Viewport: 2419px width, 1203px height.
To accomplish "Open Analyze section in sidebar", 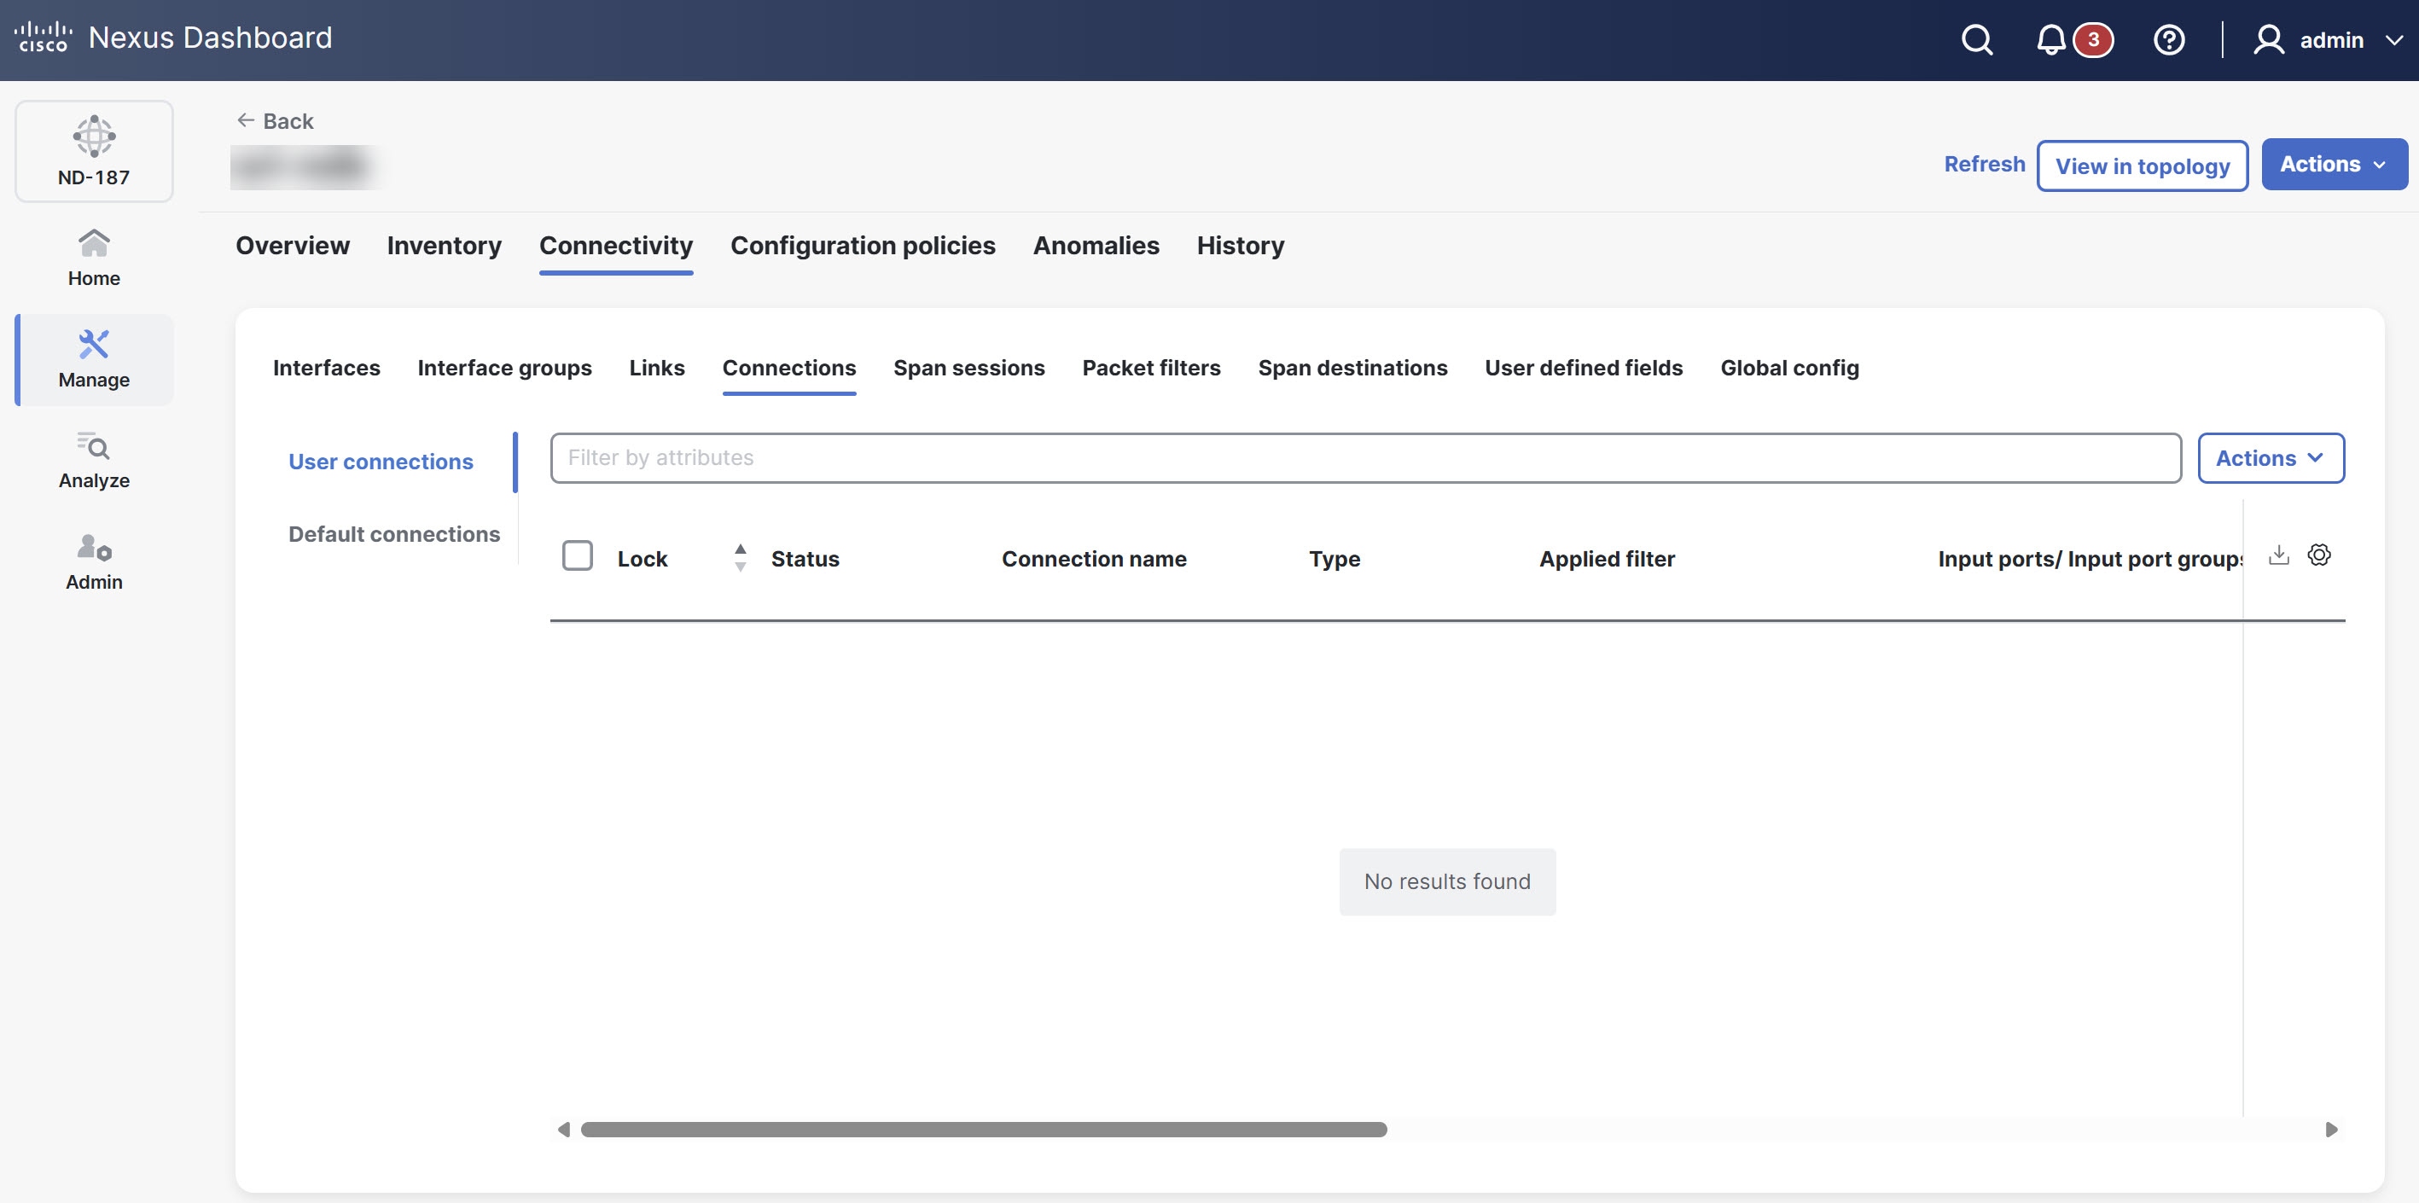I will 94,460.
